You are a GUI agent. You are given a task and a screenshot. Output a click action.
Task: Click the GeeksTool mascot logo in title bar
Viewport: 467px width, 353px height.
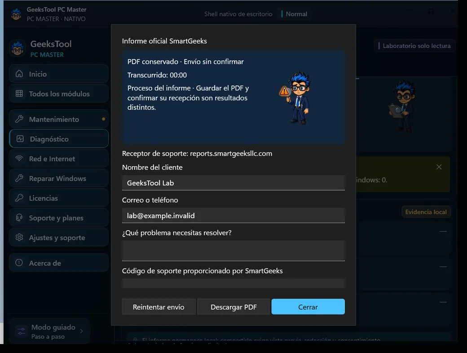pyautogui.click(x=16, y=14)
